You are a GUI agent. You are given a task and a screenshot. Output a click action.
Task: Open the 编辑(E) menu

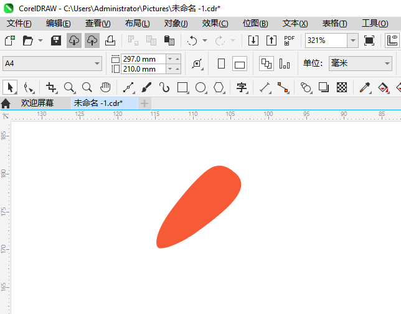(59, 24)
